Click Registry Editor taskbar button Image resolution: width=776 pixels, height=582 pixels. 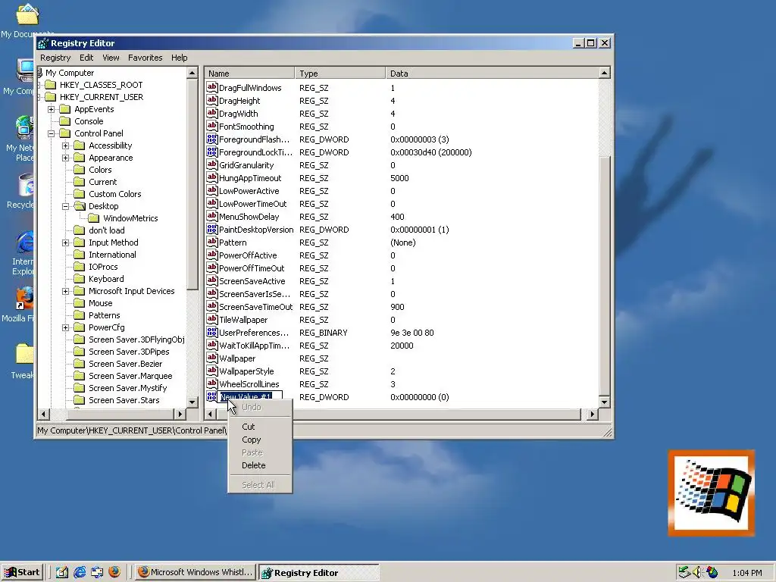click(x=319, y=572)
